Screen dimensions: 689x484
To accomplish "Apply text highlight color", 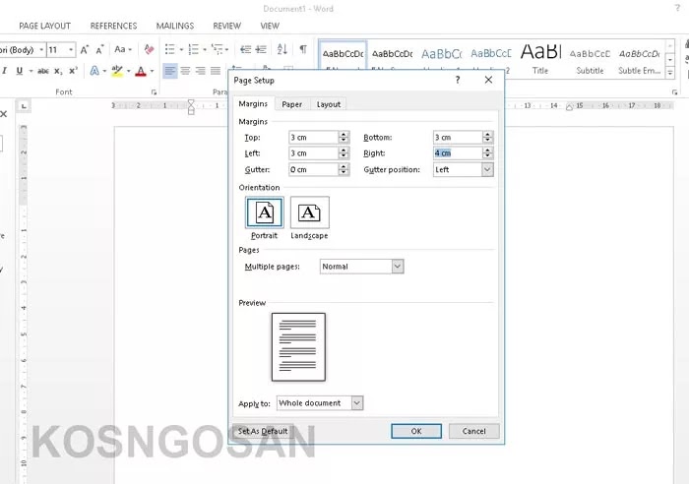I will coord(117,71).
